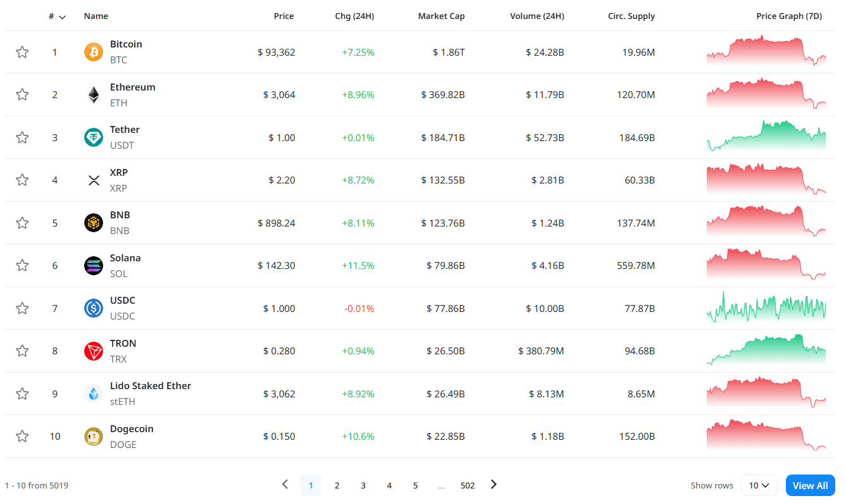Click the XRP logo icon
This screenshot has height=503, width=846.
tap(94, 180)
